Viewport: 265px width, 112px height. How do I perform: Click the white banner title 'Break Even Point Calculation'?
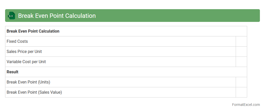[x=57, y=16]
